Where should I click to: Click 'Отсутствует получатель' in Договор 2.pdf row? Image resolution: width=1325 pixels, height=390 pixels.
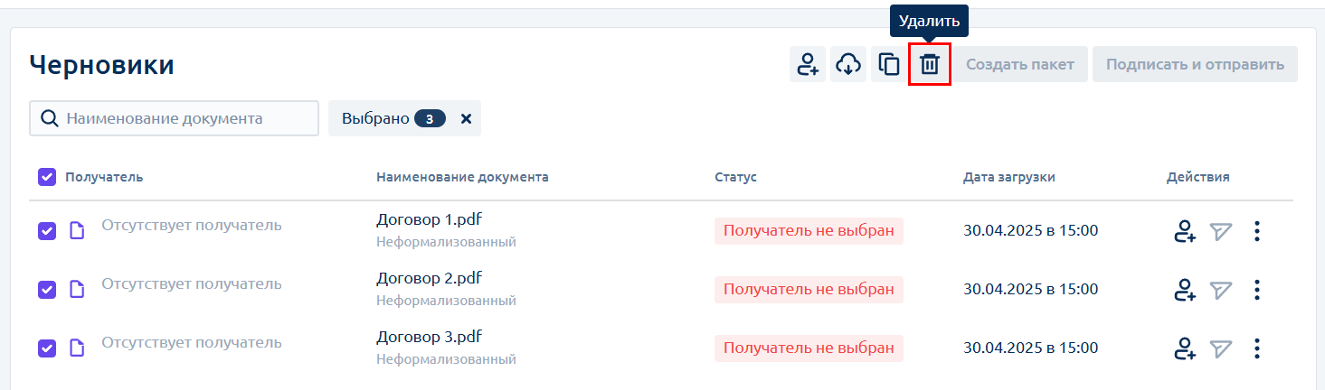[x=191, y=283]
